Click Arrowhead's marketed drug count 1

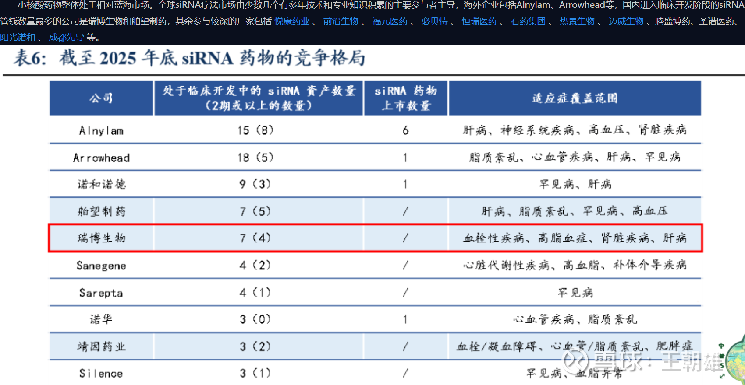tap(405, 157)
